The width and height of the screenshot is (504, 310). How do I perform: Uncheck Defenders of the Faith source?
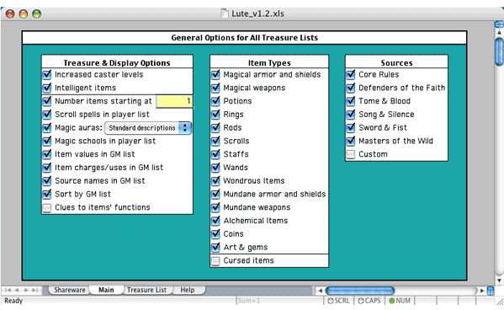(351, 88)
